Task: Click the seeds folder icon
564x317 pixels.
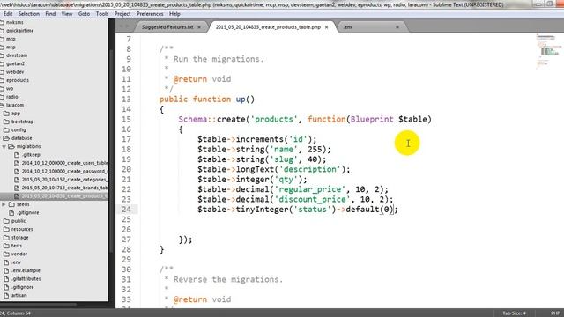Action: [11, 204]
